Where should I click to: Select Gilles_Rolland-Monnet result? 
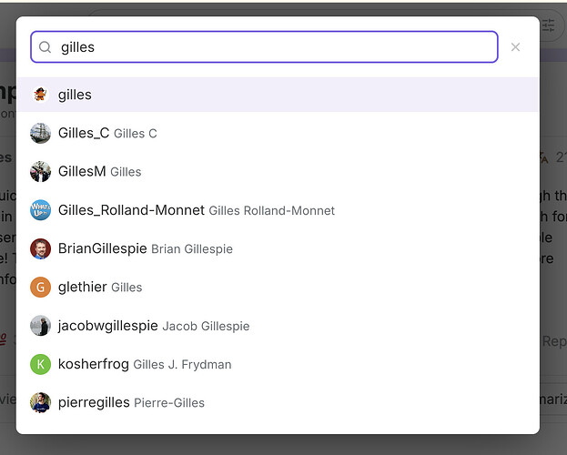click(x=278, y=210)
